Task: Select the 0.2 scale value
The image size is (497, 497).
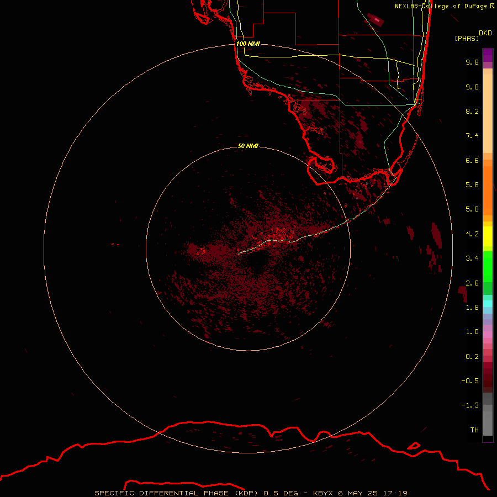Action: [x=472, y=357]
